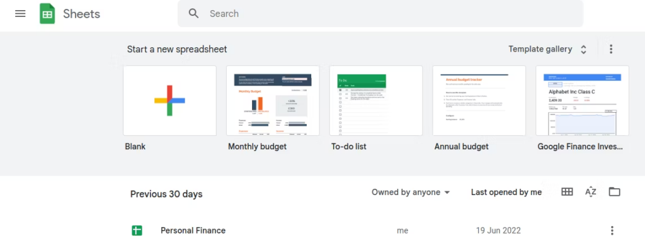Expand the Template gallery

pos(547,49)
